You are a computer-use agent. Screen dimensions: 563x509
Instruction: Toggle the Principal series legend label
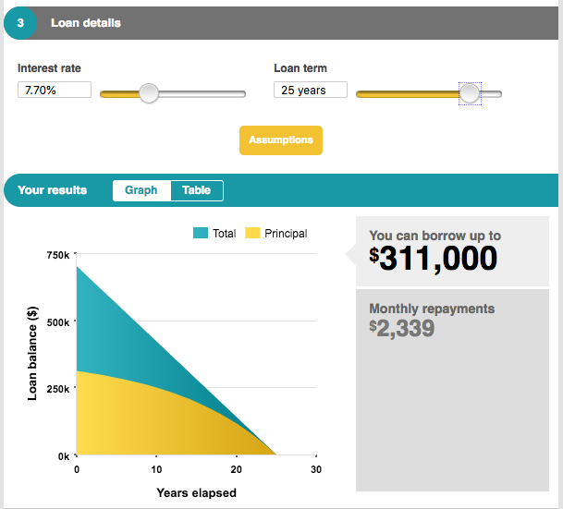[286, 234]
